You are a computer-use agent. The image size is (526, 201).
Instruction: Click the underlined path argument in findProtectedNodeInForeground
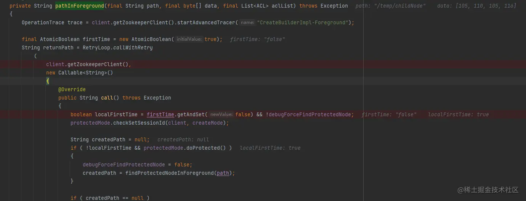[x=223, y=173]
